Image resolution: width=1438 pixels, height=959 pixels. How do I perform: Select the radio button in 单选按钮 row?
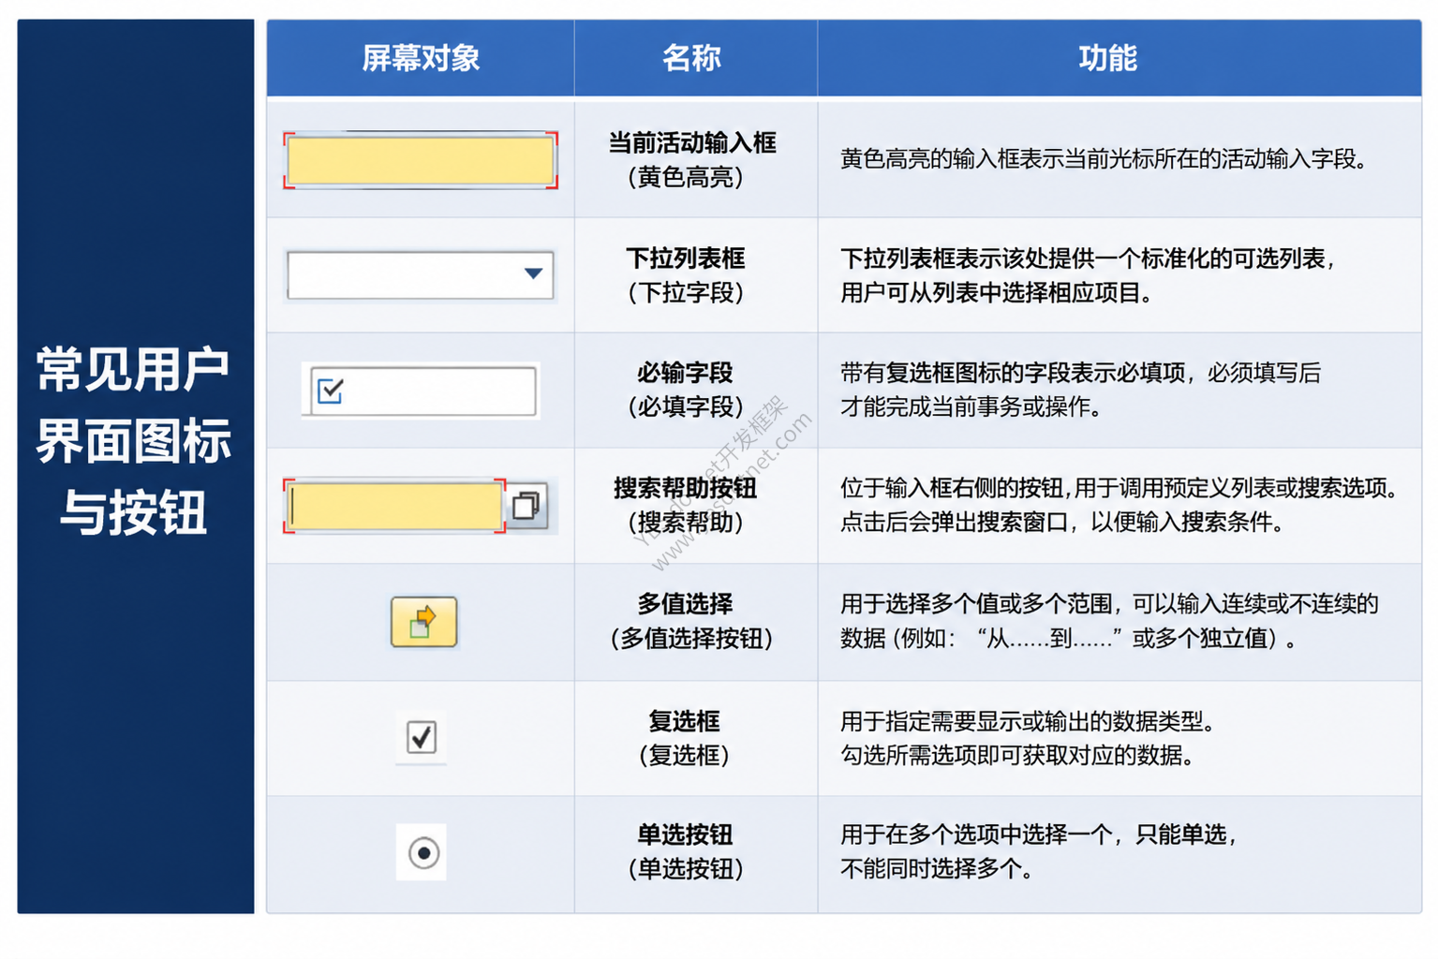(x=423, y=853)
